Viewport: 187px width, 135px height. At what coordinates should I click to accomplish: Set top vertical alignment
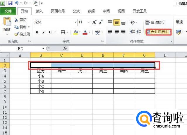point(110,22)
